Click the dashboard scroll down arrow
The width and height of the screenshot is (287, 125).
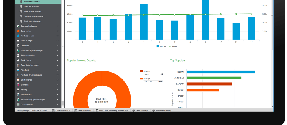[x=272, y=106]
